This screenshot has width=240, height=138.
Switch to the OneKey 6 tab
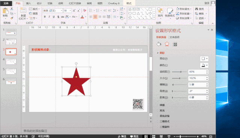(114, 3)
